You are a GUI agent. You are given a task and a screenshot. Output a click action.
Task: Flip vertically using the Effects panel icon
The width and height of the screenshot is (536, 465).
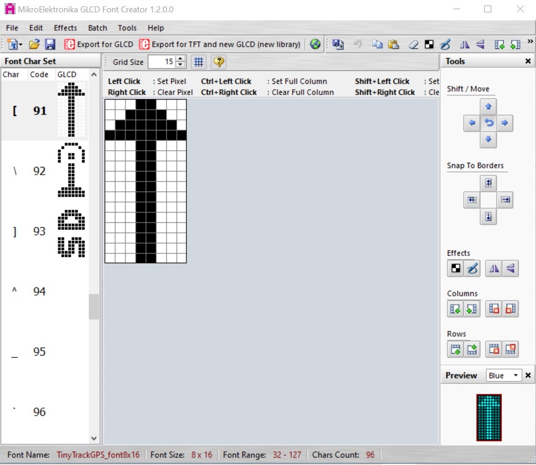510,268
